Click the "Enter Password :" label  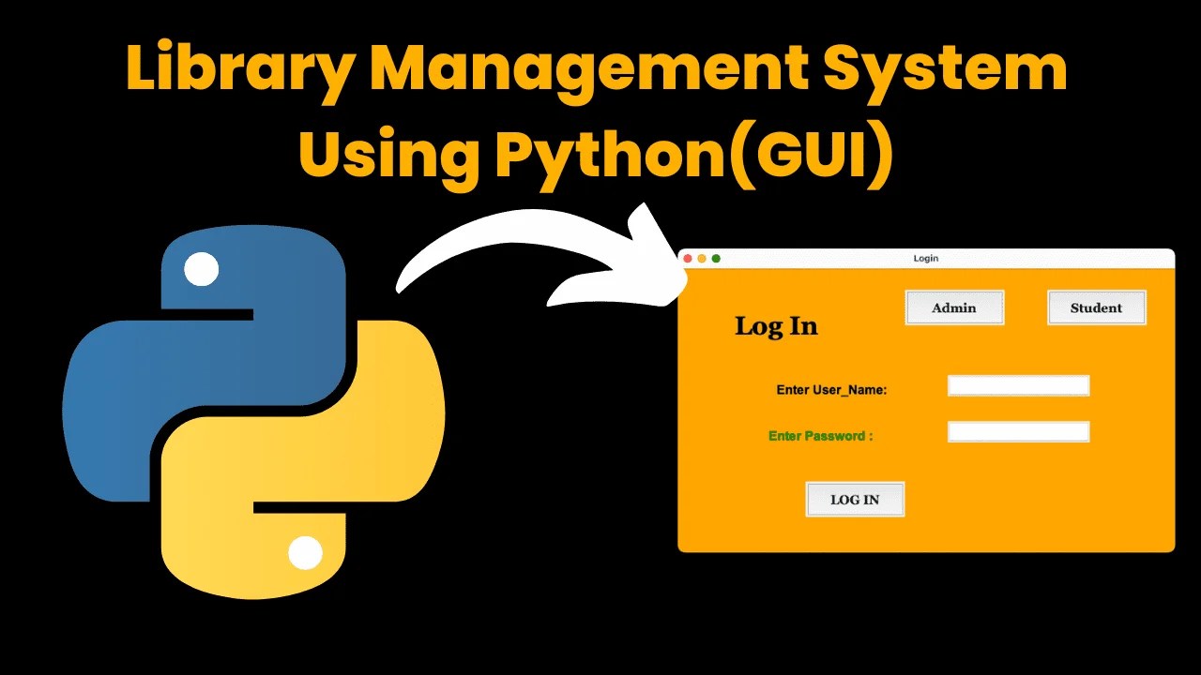(x=821, y=436)
